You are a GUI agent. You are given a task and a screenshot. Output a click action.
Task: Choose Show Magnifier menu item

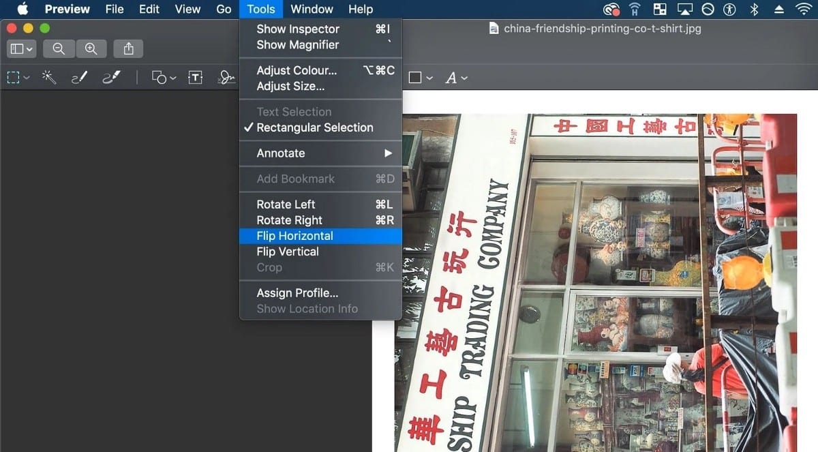click(320, 45)
